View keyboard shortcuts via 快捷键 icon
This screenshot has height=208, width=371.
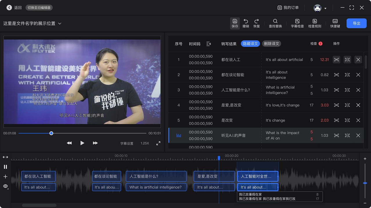coord(335,23)
